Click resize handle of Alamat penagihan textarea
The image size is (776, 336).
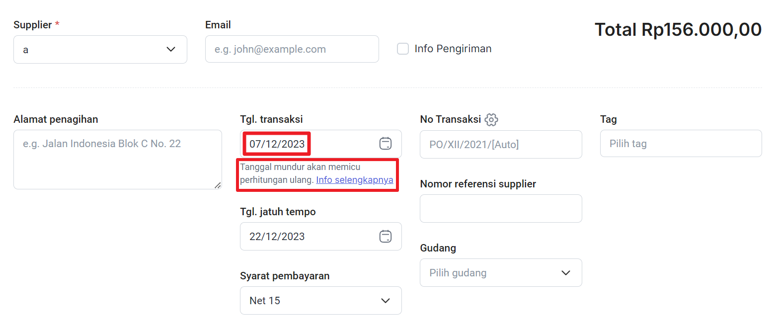[218, 185]
